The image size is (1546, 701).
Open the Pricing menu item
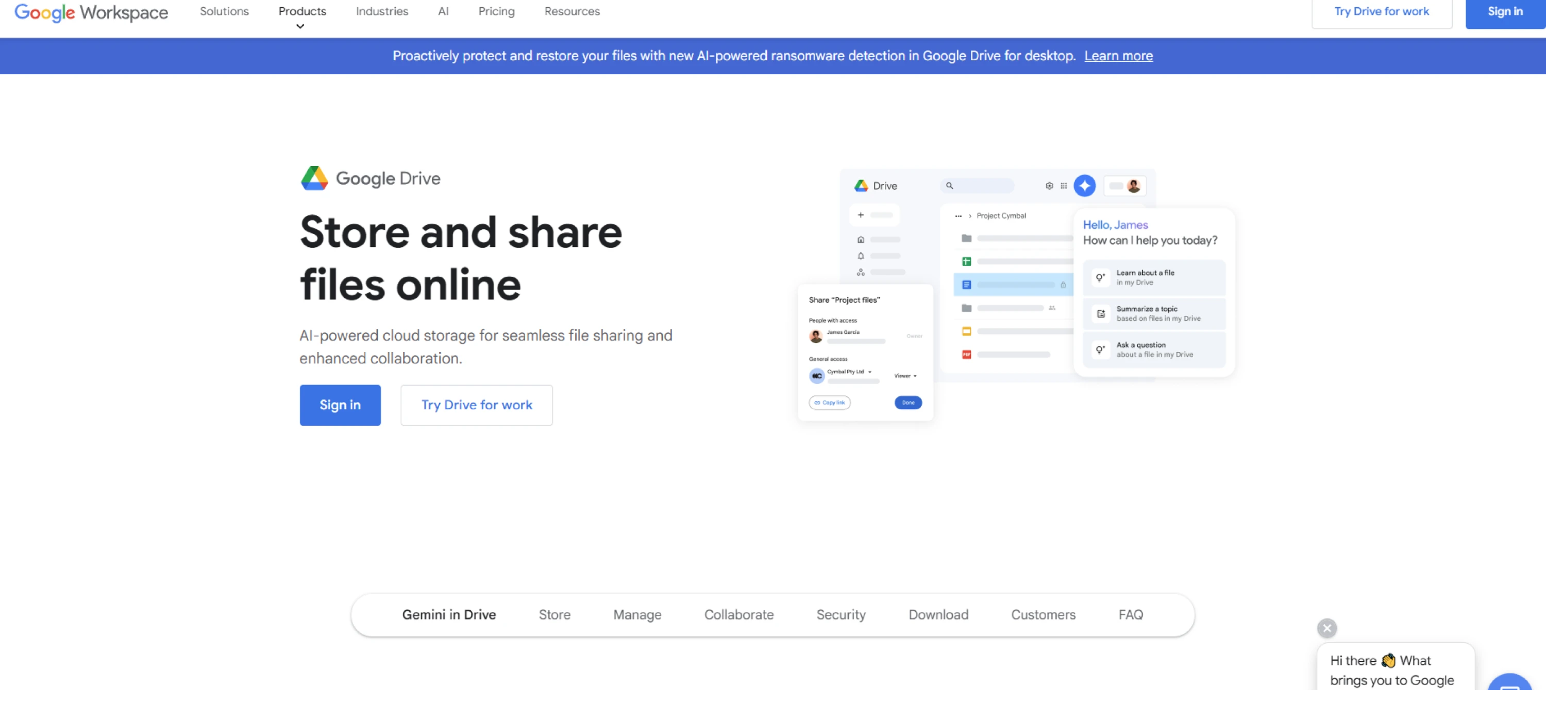(496, 11)
